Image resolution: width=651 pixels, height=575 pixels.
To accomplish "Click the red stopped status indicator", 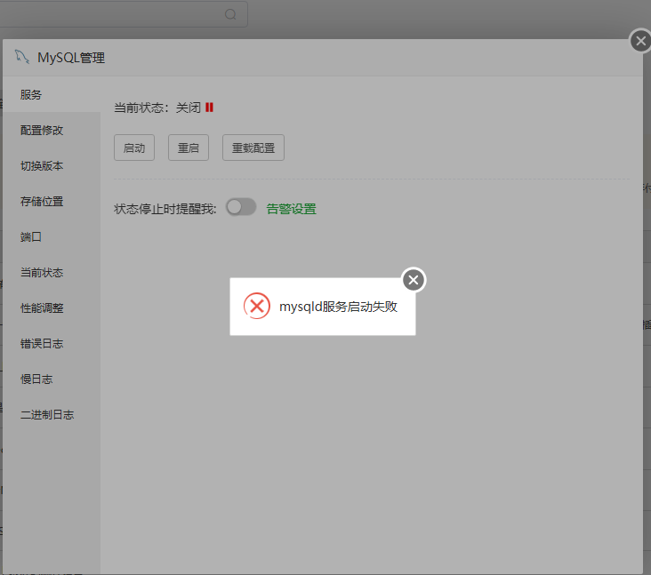I will click(209, 108).
